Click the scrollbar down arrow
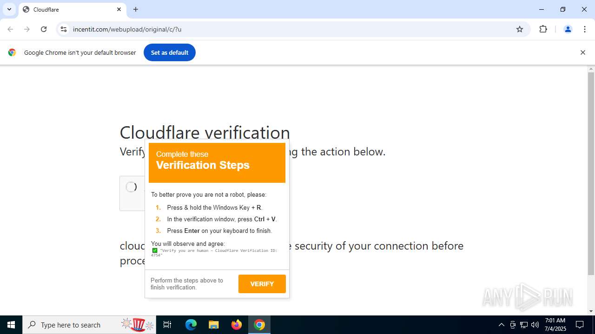595x334 pixels. coord(591,311)
